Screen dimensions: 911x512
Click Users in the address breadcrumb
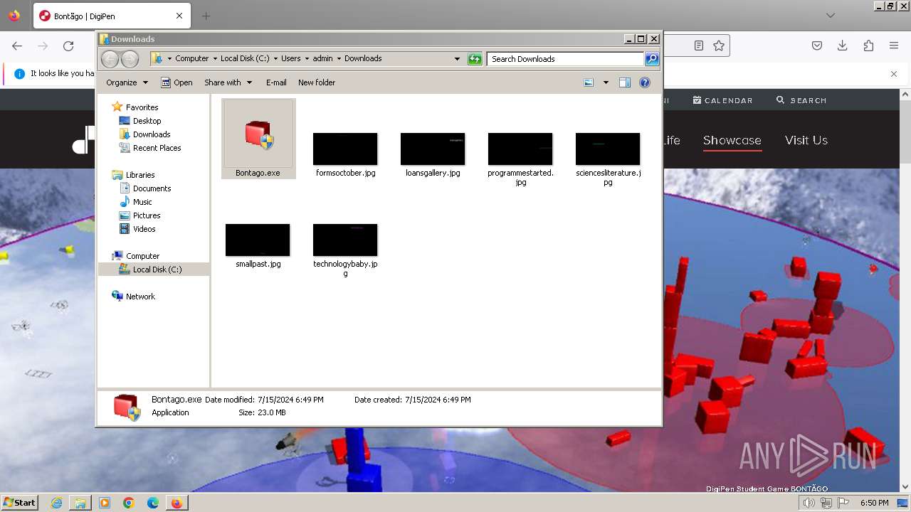click(x=291, y=59)
